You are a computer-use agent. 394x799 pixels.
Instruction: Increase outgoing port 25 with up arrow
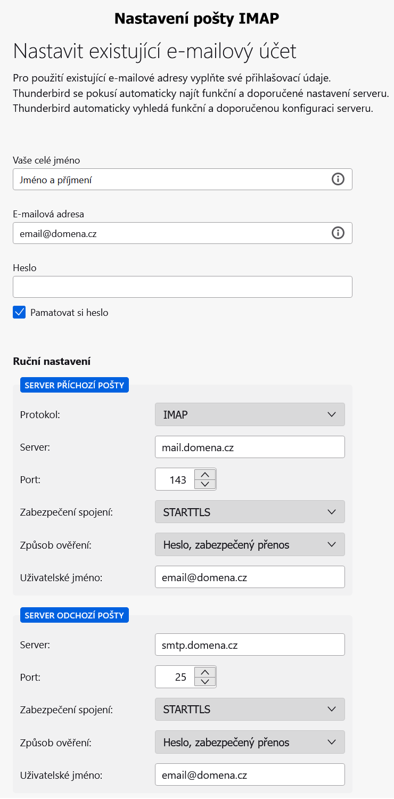pyautogui.click(x=206, y=672)
